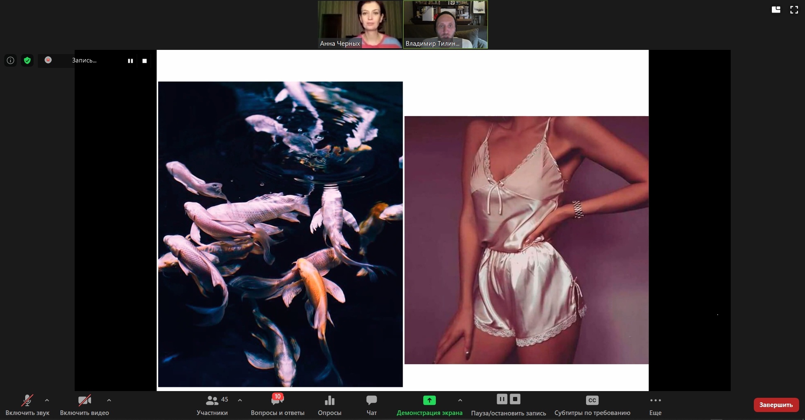
Task: Select Анна Черных video thumbnail
Action: pos(360,24)
